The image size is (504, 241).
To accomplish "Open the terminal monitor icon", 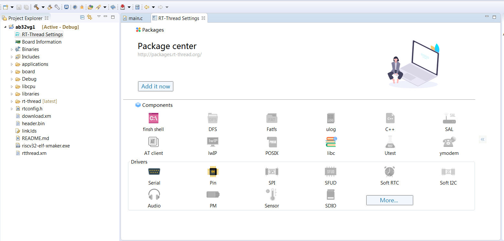I will (66, 7).
